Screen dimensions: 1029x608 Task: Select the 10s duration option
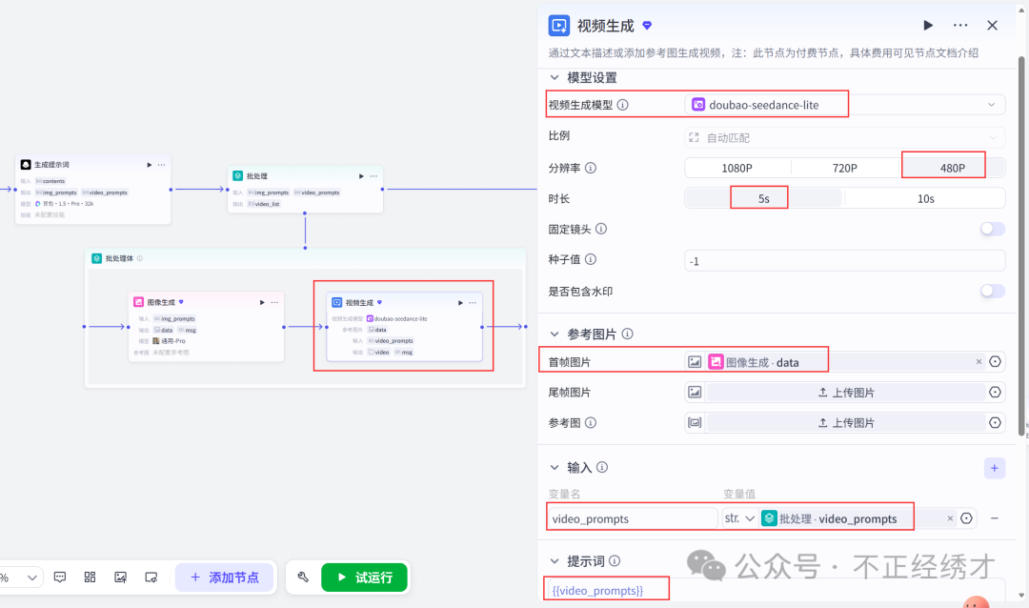tap(925, 198)
